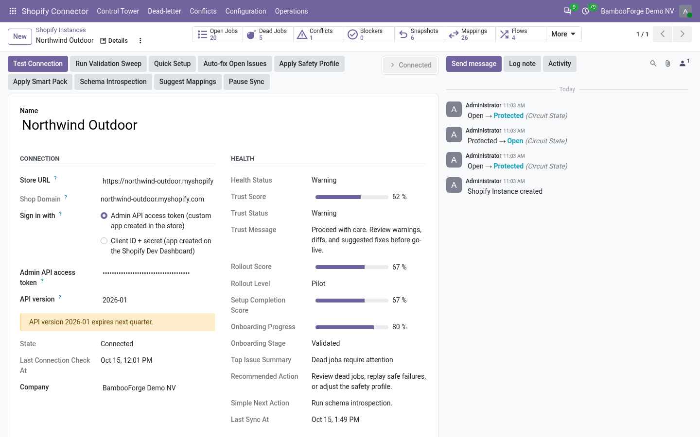Expand the More stat buttons dropdown
This screenshot has height=437, width=700.
(x=563, y=34)
